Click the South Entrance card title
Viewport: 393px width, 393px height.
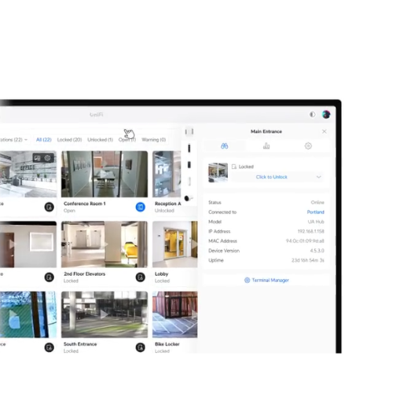[x=80, y=344]
